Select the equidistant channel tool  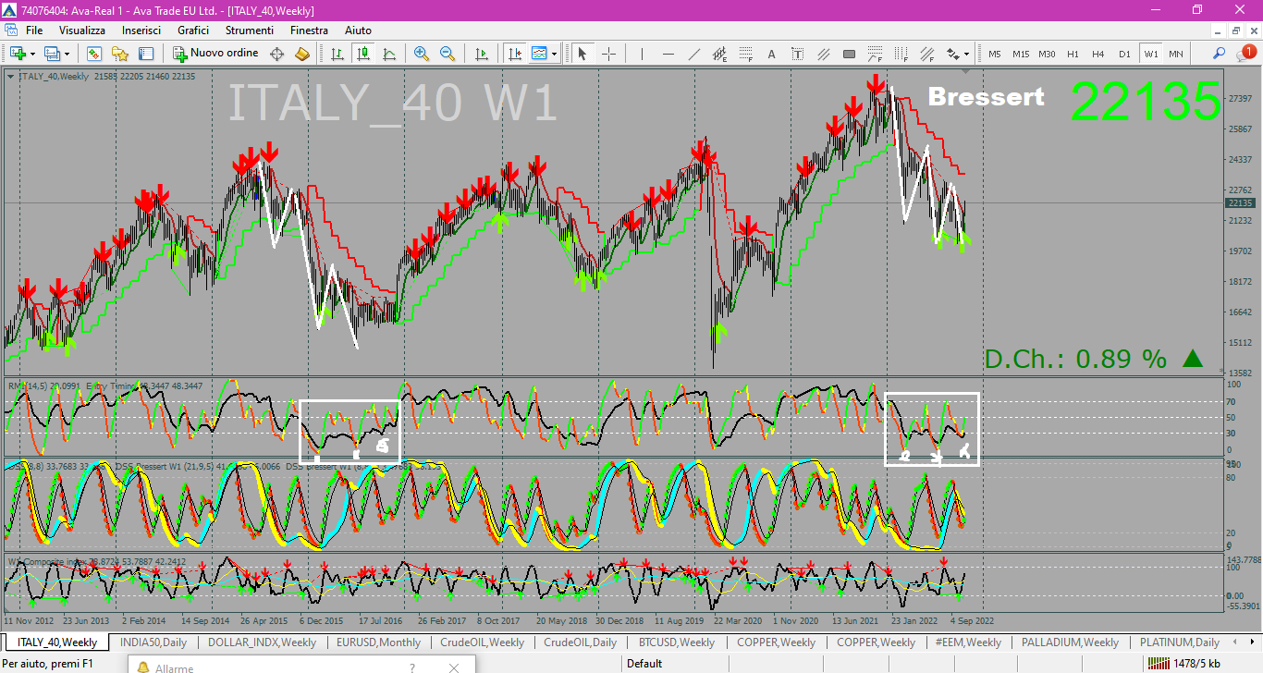coord(720,54)
